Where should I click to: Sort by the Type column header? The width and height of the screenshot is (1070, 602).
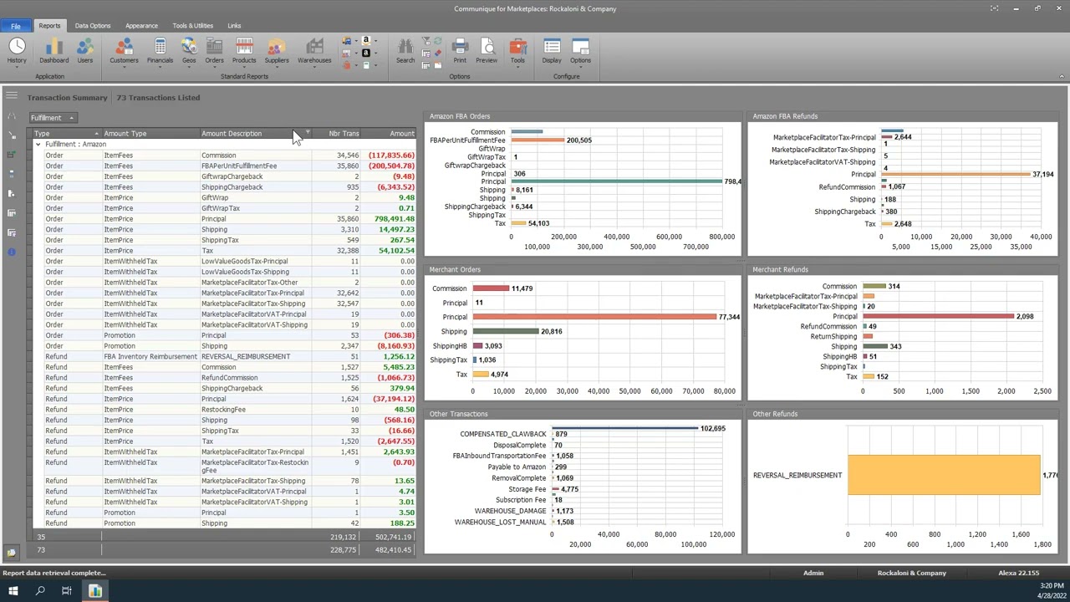click(x=65, y=134)
